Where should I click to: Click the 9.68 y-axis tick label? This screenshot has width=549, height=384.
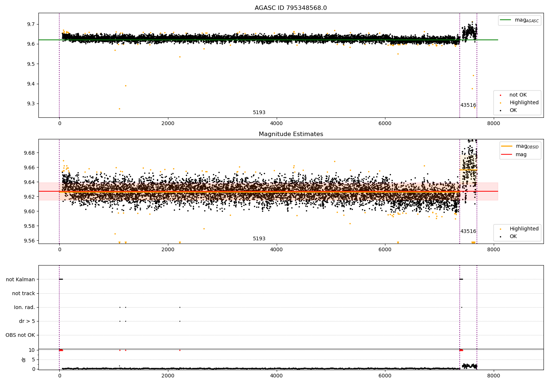coord(29,153)
